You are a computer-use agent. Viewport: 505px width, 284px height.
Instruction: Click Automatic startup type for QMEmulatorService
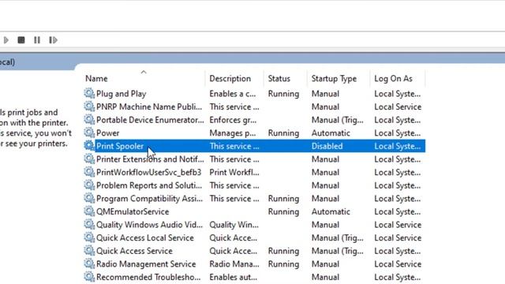331,211
